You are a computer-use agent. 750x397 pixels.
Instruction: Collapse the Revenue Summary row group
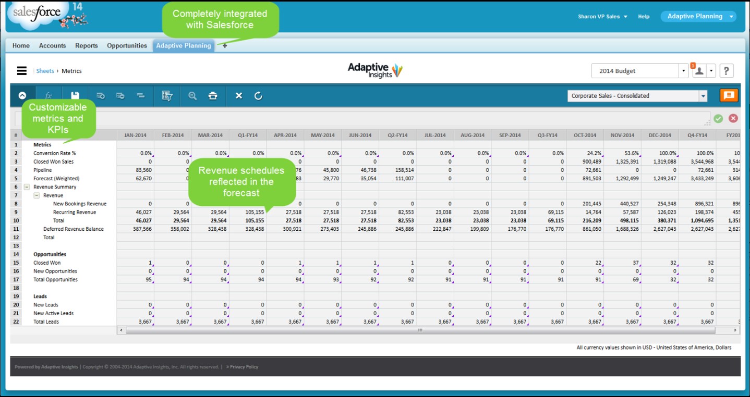click(27, 187)
